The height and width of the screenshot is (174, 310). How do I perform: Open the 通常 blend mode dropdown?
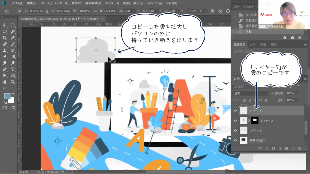point(251,93)
